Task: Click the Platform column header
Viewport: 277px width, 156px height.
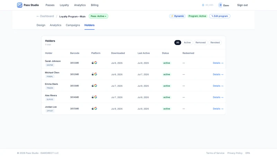Action: (96, 53)
